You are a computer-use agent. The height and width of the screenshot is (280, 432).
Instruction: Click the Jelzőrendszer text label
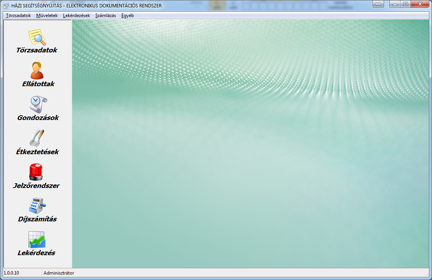(x=37, y=186)
